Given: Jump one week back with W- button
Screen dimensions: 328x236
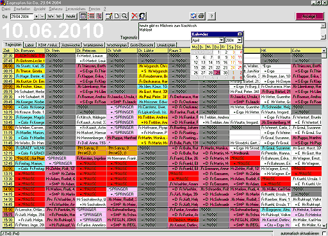Looking at the screenshot, I should [x=59, y=17].
